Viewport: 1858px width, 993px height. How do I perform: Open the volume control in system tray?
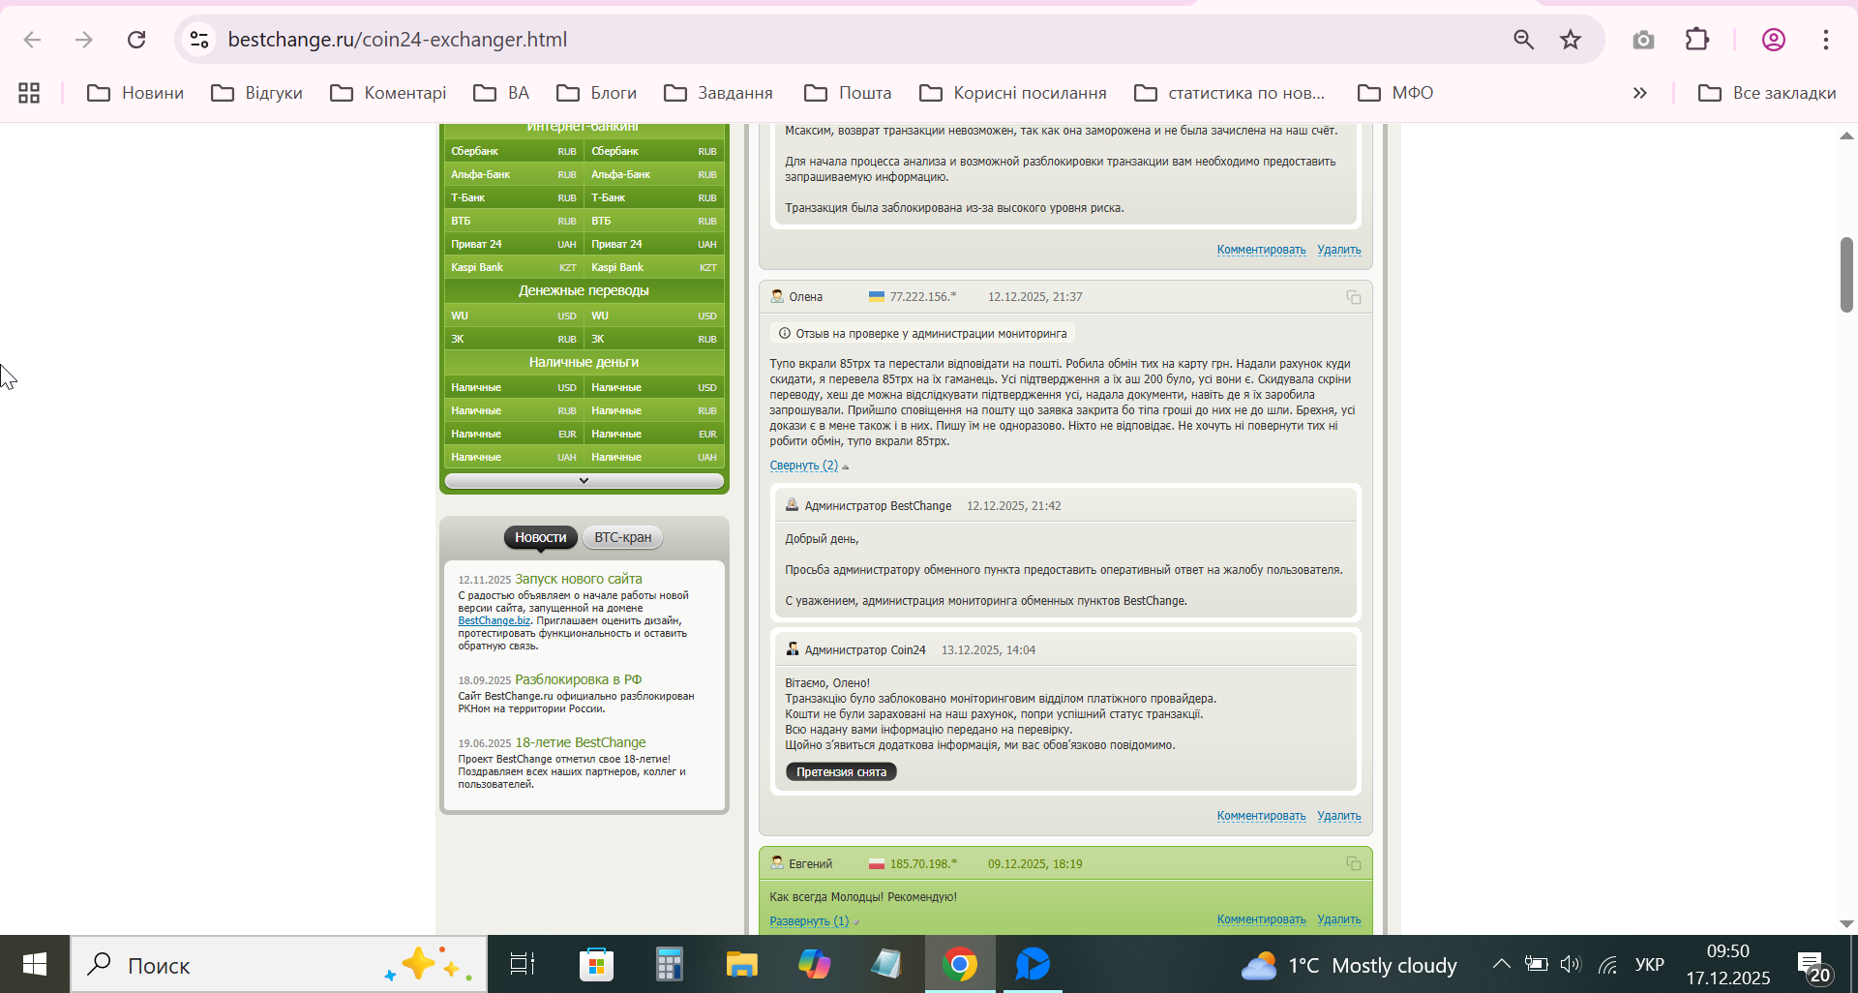pyautogui.click(x=1571, y=965)
